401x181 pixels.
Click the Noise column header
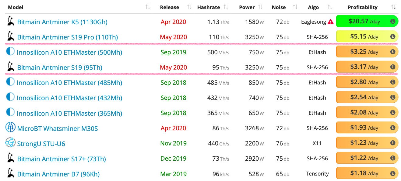pyautogui.click(x=279, y=7)
